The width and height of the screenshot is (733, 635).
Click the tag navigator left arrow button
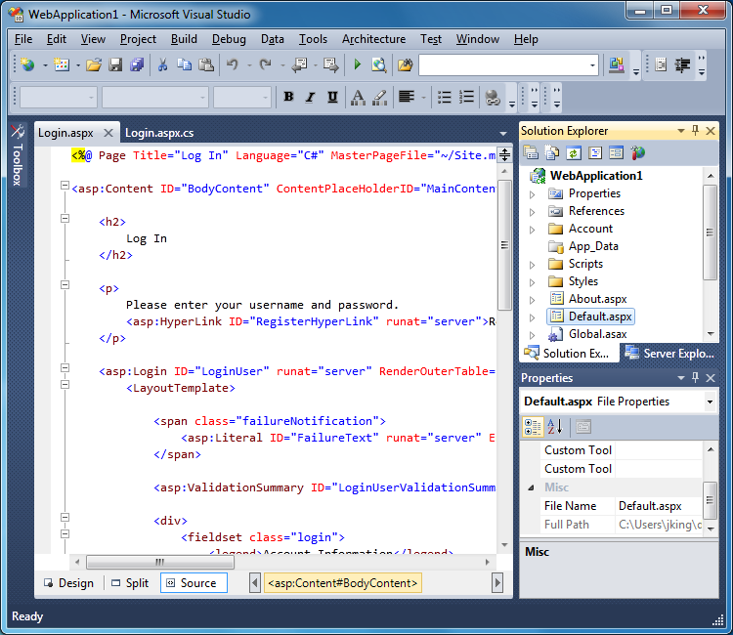click(255, 583)
